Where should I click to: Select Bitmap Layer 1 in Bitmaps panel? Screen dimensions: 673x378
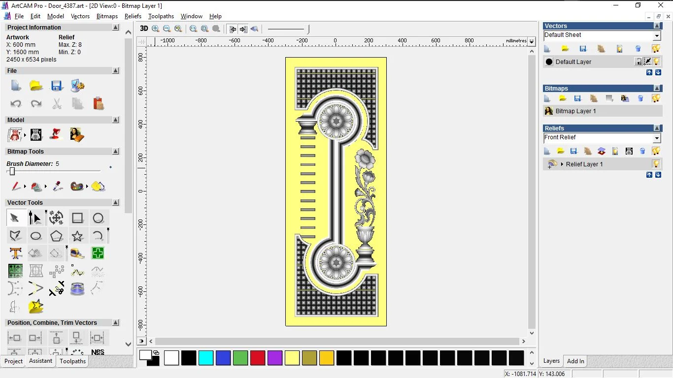click(575, 111)
